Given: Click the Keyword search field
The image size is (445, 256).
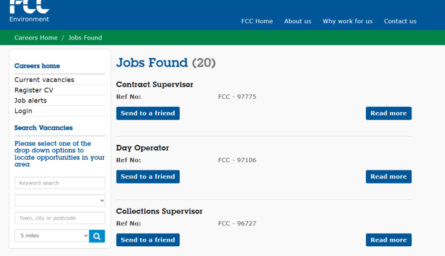Looking at the screenshot, I should tap(60, 183).
